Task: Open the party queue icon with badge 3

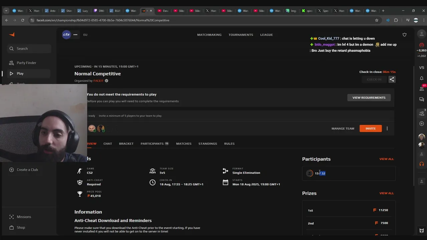Action: pos(422,113)
